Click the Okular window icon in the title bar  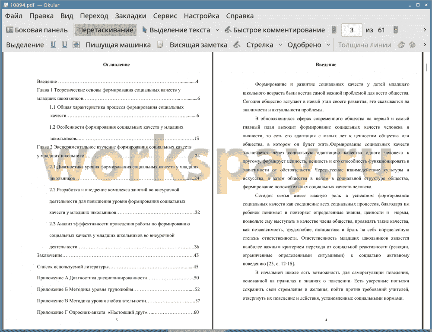tap(6, 5)
